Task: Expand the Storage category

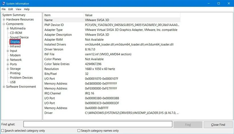Action: click(x=8, y=69)
